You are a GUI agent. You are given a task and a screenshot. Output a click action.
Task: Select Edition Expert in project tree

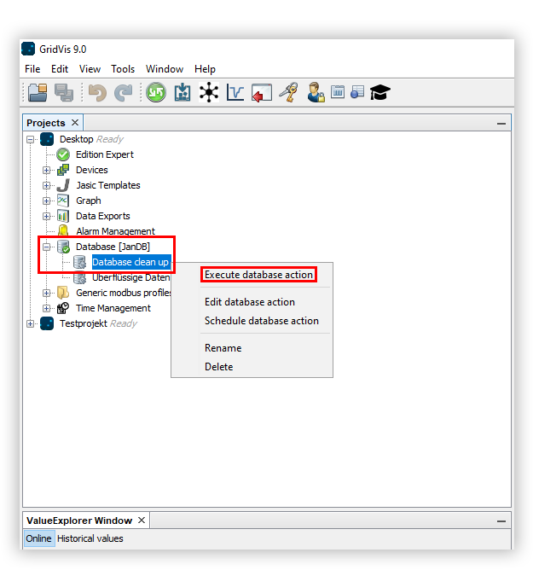(x=104, y=154)
